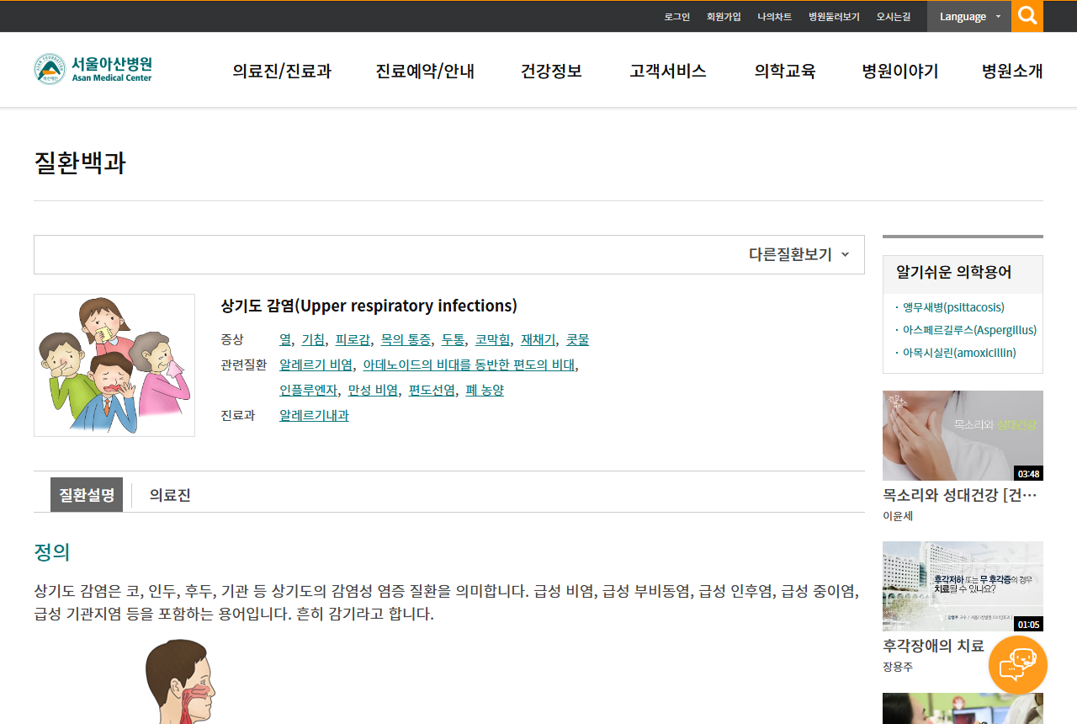
Task: Open the 알레르기 비염 related disease link
Action: coord(316,365)
